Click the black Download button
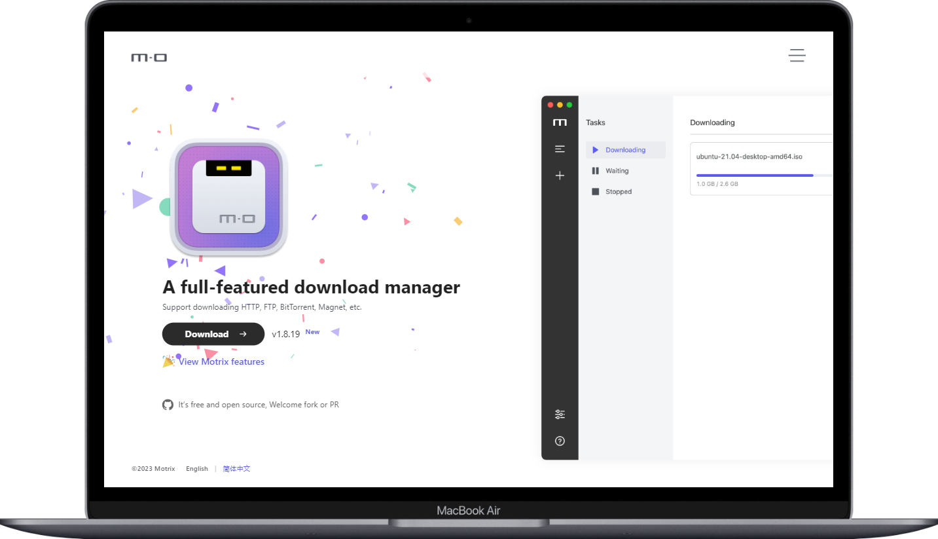Screen dimensions: 938x539 pyautogui.click(x=213, y=334)
